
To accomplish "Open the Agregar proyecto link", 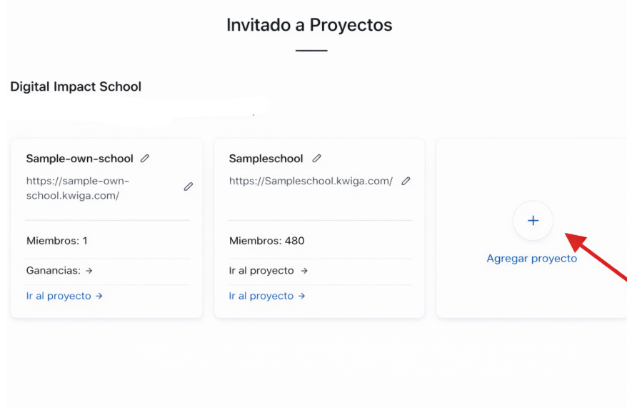I will click(531, 259).
